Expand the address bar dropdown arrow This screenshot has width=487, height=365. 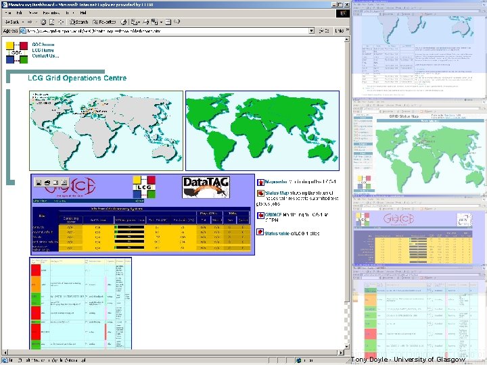[x=312, y=30]
